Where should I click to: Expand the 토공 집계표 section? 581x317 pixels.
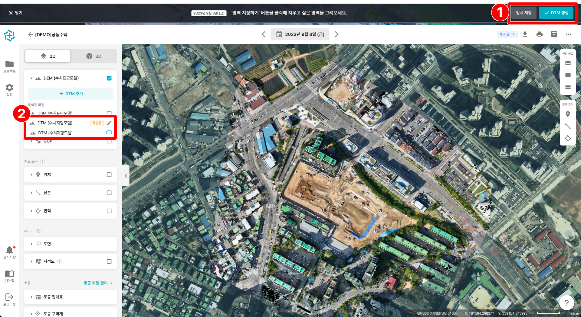(x=31, y=297)
